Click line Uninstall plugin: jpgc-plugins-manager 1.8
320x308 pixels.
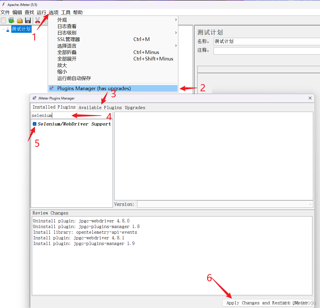point(86,226)
